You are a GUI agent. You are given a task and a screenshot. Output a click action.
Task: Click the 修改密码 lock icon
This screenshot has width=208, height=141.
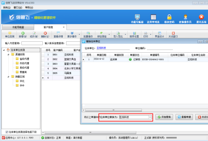(169, 17)
